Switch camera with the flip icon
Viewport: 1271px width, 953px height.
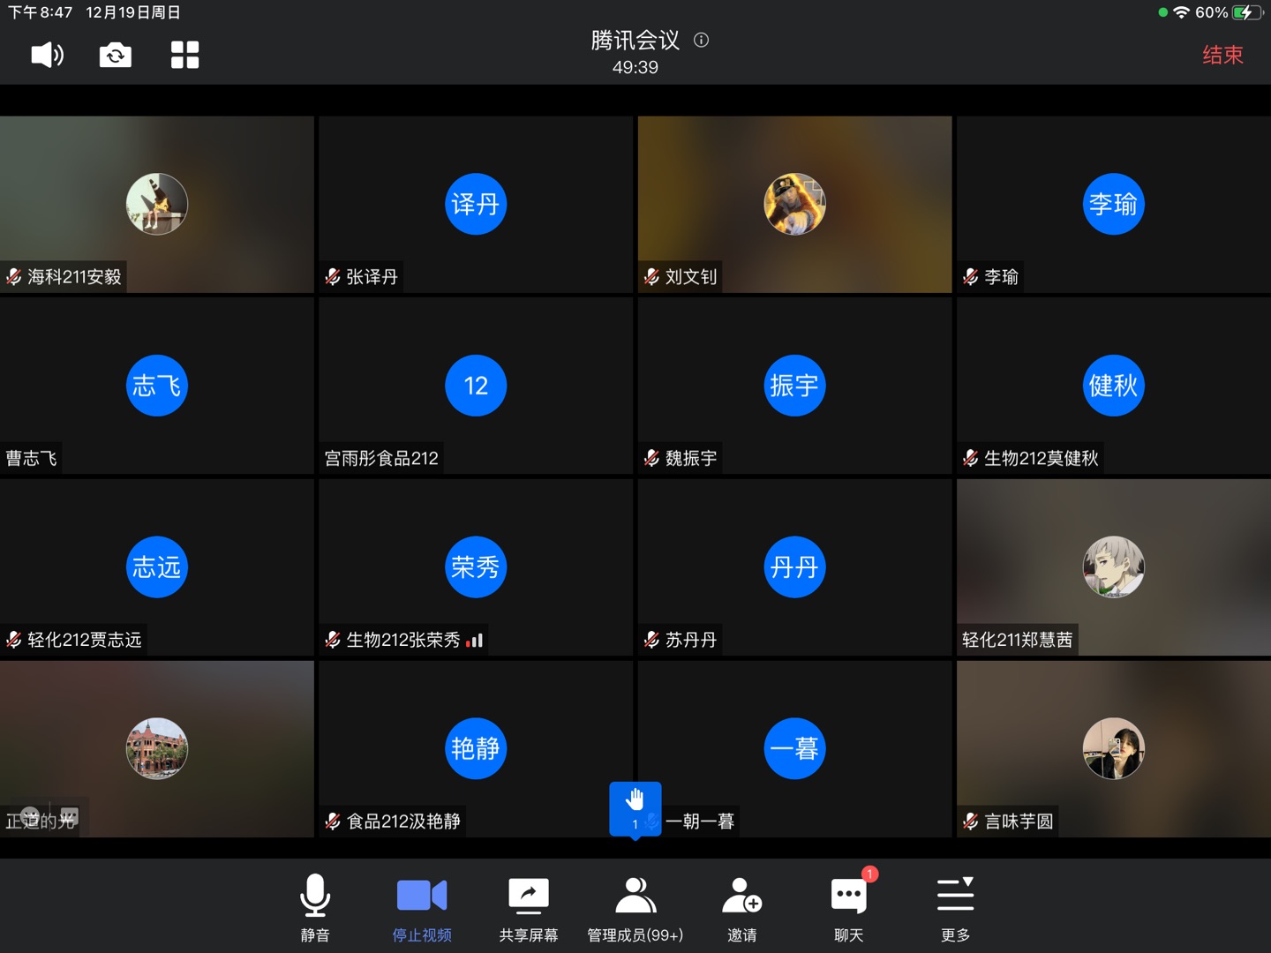(115, 55)
